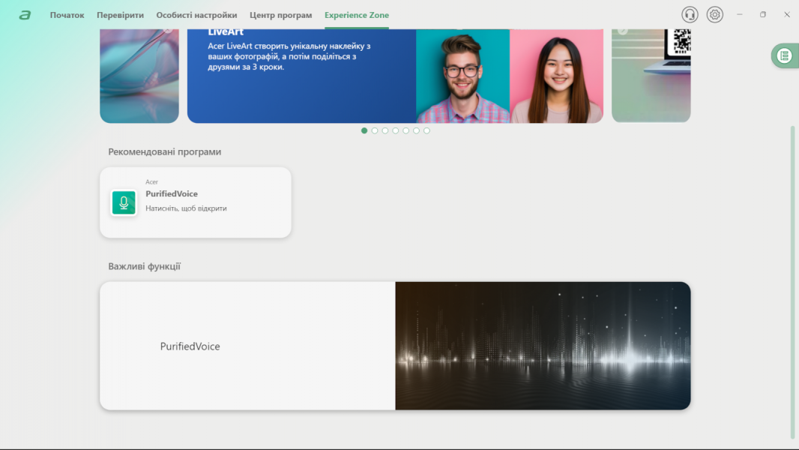Show the previous slide on the left
This screenshot has width=799, height=450.
click(x=139, y=75)
